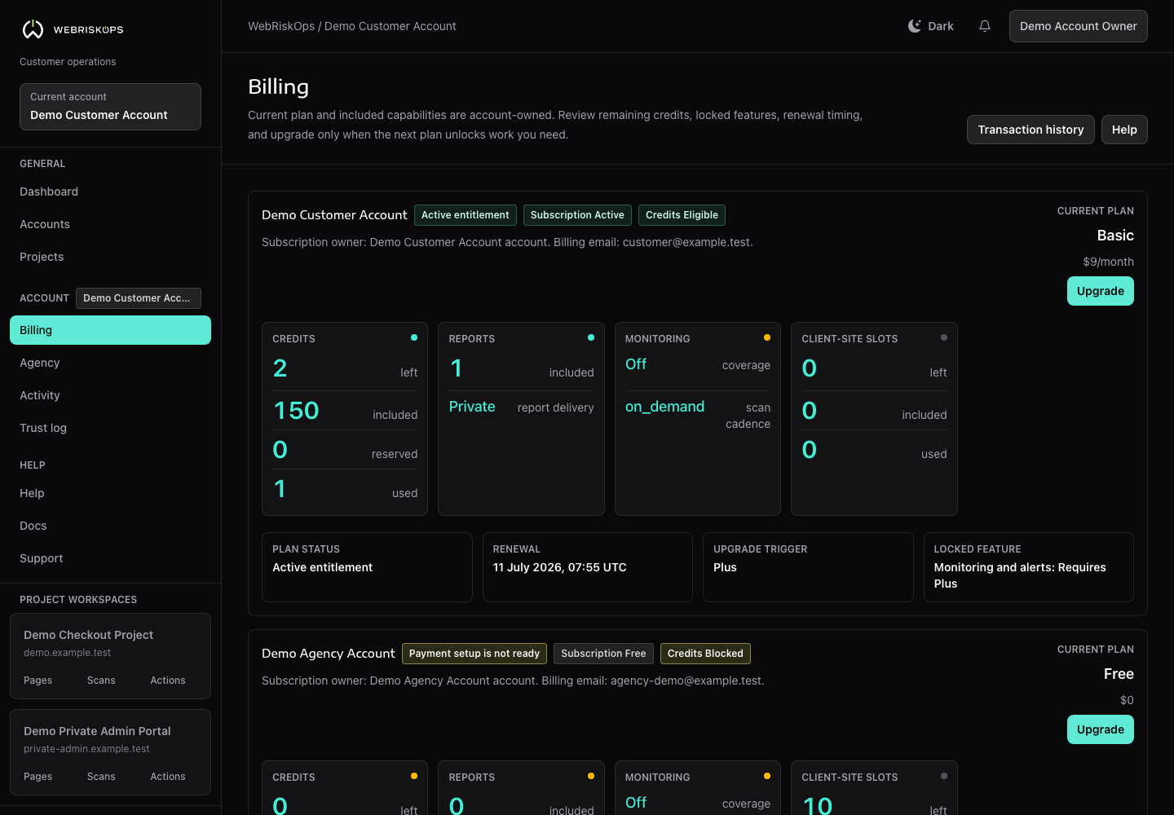Open the Demo Checkout Project workspace

[89, 635]
